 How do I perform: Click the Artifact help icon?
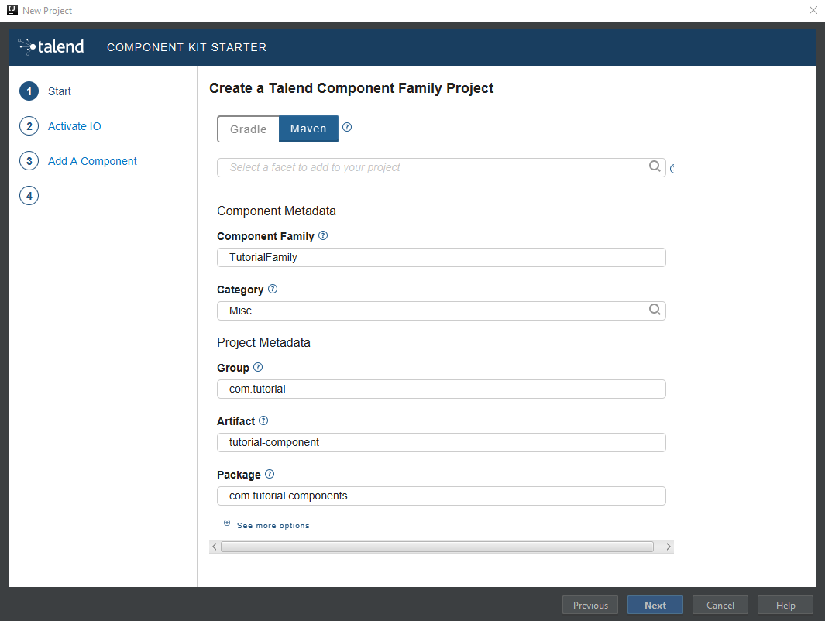tap(263, 420)
